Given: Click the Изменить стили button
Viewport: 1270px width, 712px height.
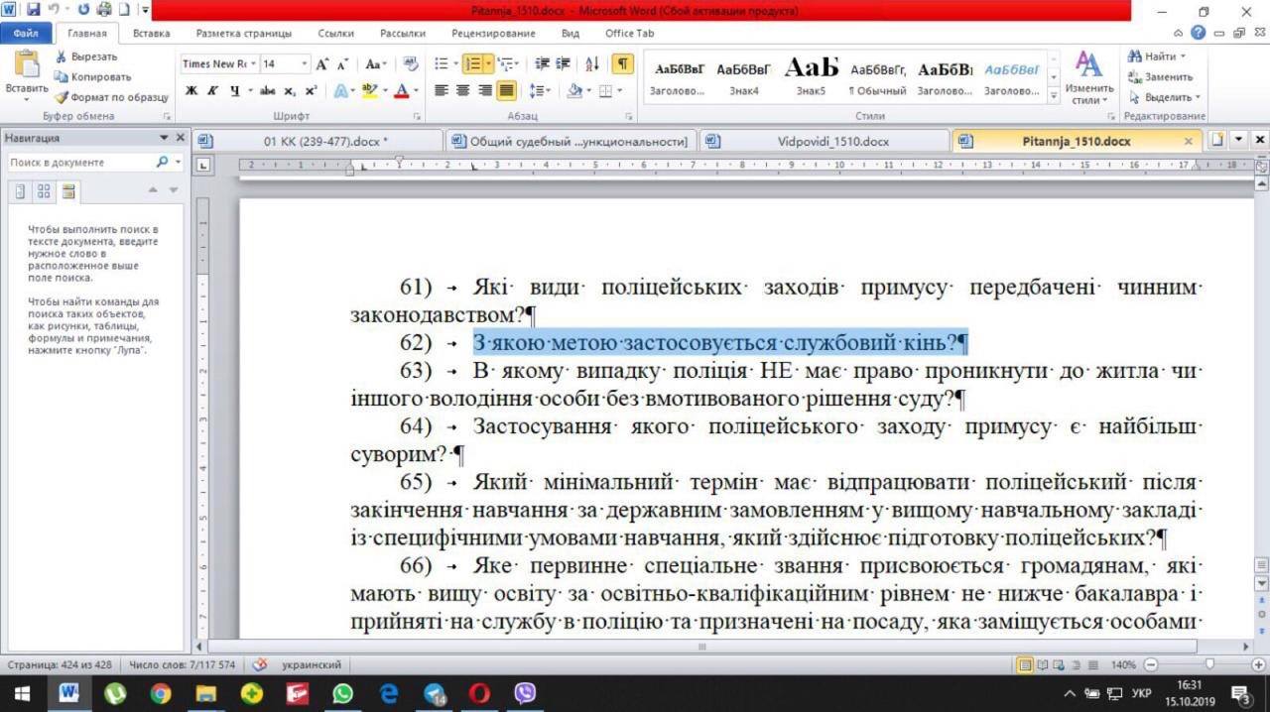Looking at the screenshot, I should click(1088, 79).
